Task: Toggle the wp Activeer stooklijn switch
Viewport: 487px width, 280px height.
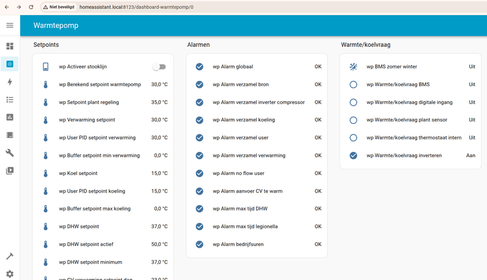Action: pos(159,67)
